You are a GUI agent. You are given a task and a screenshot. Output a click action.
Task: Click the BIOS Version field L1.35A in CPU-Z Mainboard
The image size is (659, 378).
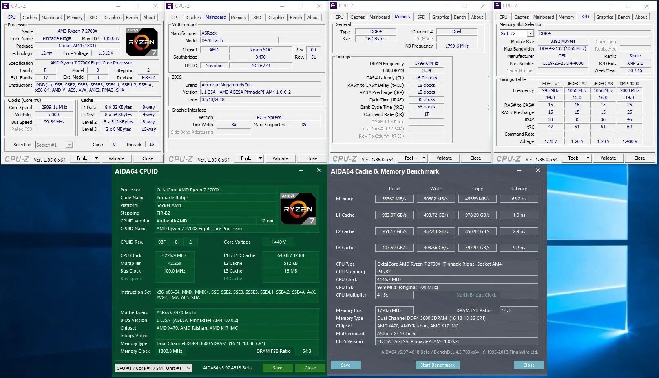tap(260, 92)
